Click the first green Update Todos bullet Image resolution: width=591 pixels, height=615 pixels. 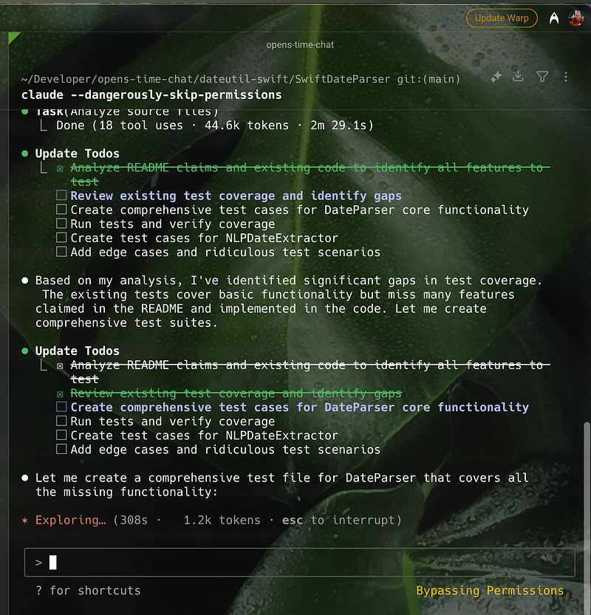(x=25, y=154)
